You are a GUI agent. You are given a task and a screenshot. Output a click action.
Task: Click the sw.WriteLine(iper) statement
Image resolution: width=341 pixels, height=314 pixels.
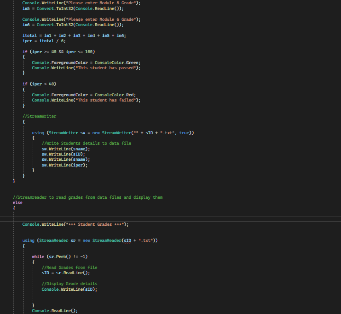[x=64, y=165]
